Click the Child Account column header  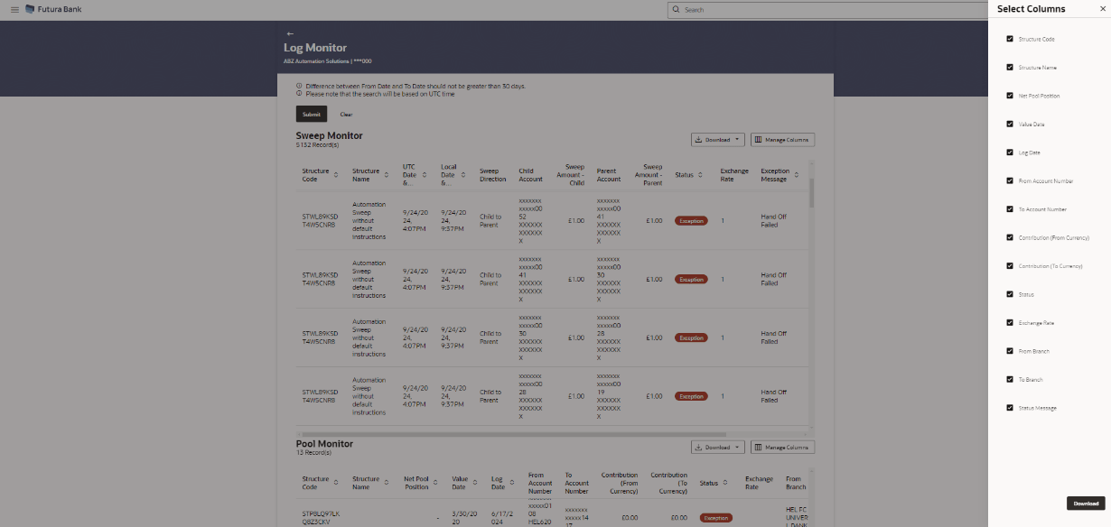pyautogui.click(x=531, y=175)
